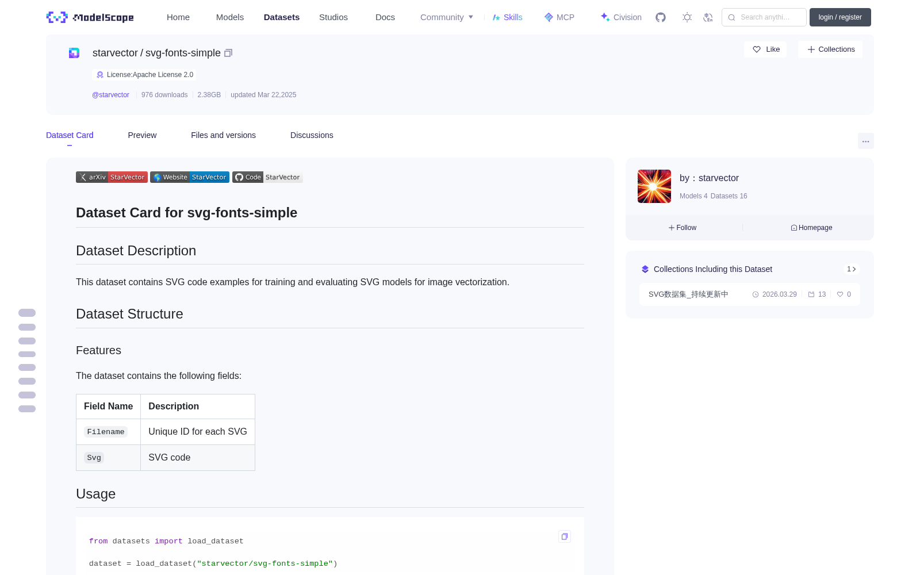Open the SVG数据集_持续更新中 collection

pyautogui.click(x=688, y=294)
